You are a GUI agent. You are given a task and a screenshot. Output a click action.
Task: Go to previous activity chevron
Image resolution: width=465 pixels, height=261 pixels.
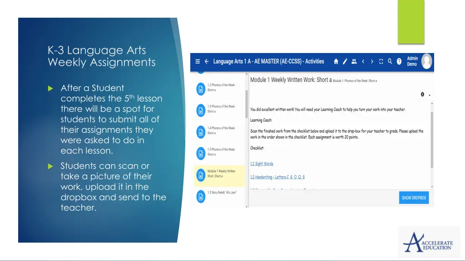click(x=363, y=62)
